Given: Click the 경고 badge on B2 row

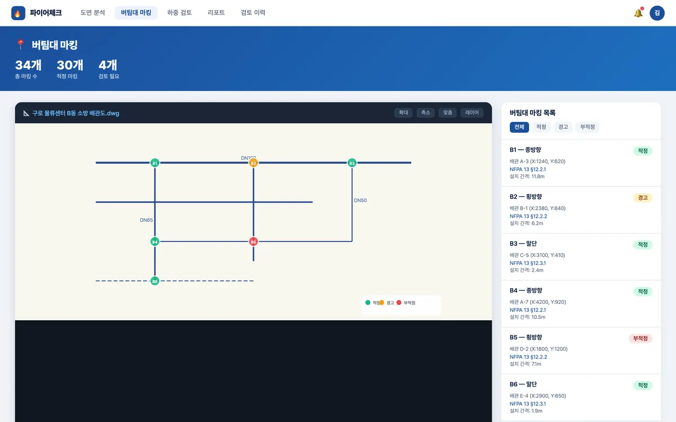Looking at the screenshot, I should click(643, 198).
